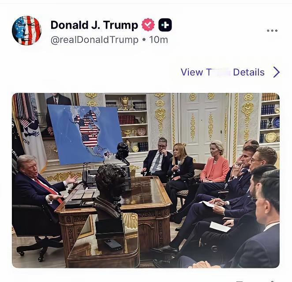Open the Donald J. Trump display name
The image size is (292, 282).
(x=94, y=25)
